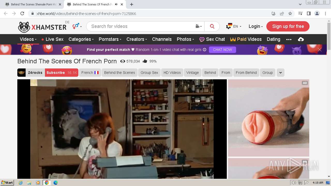This screenshot has height=186, width=331.
Task: Open the upload cloud icon in the navigation bar
Action: click(301, 39)
